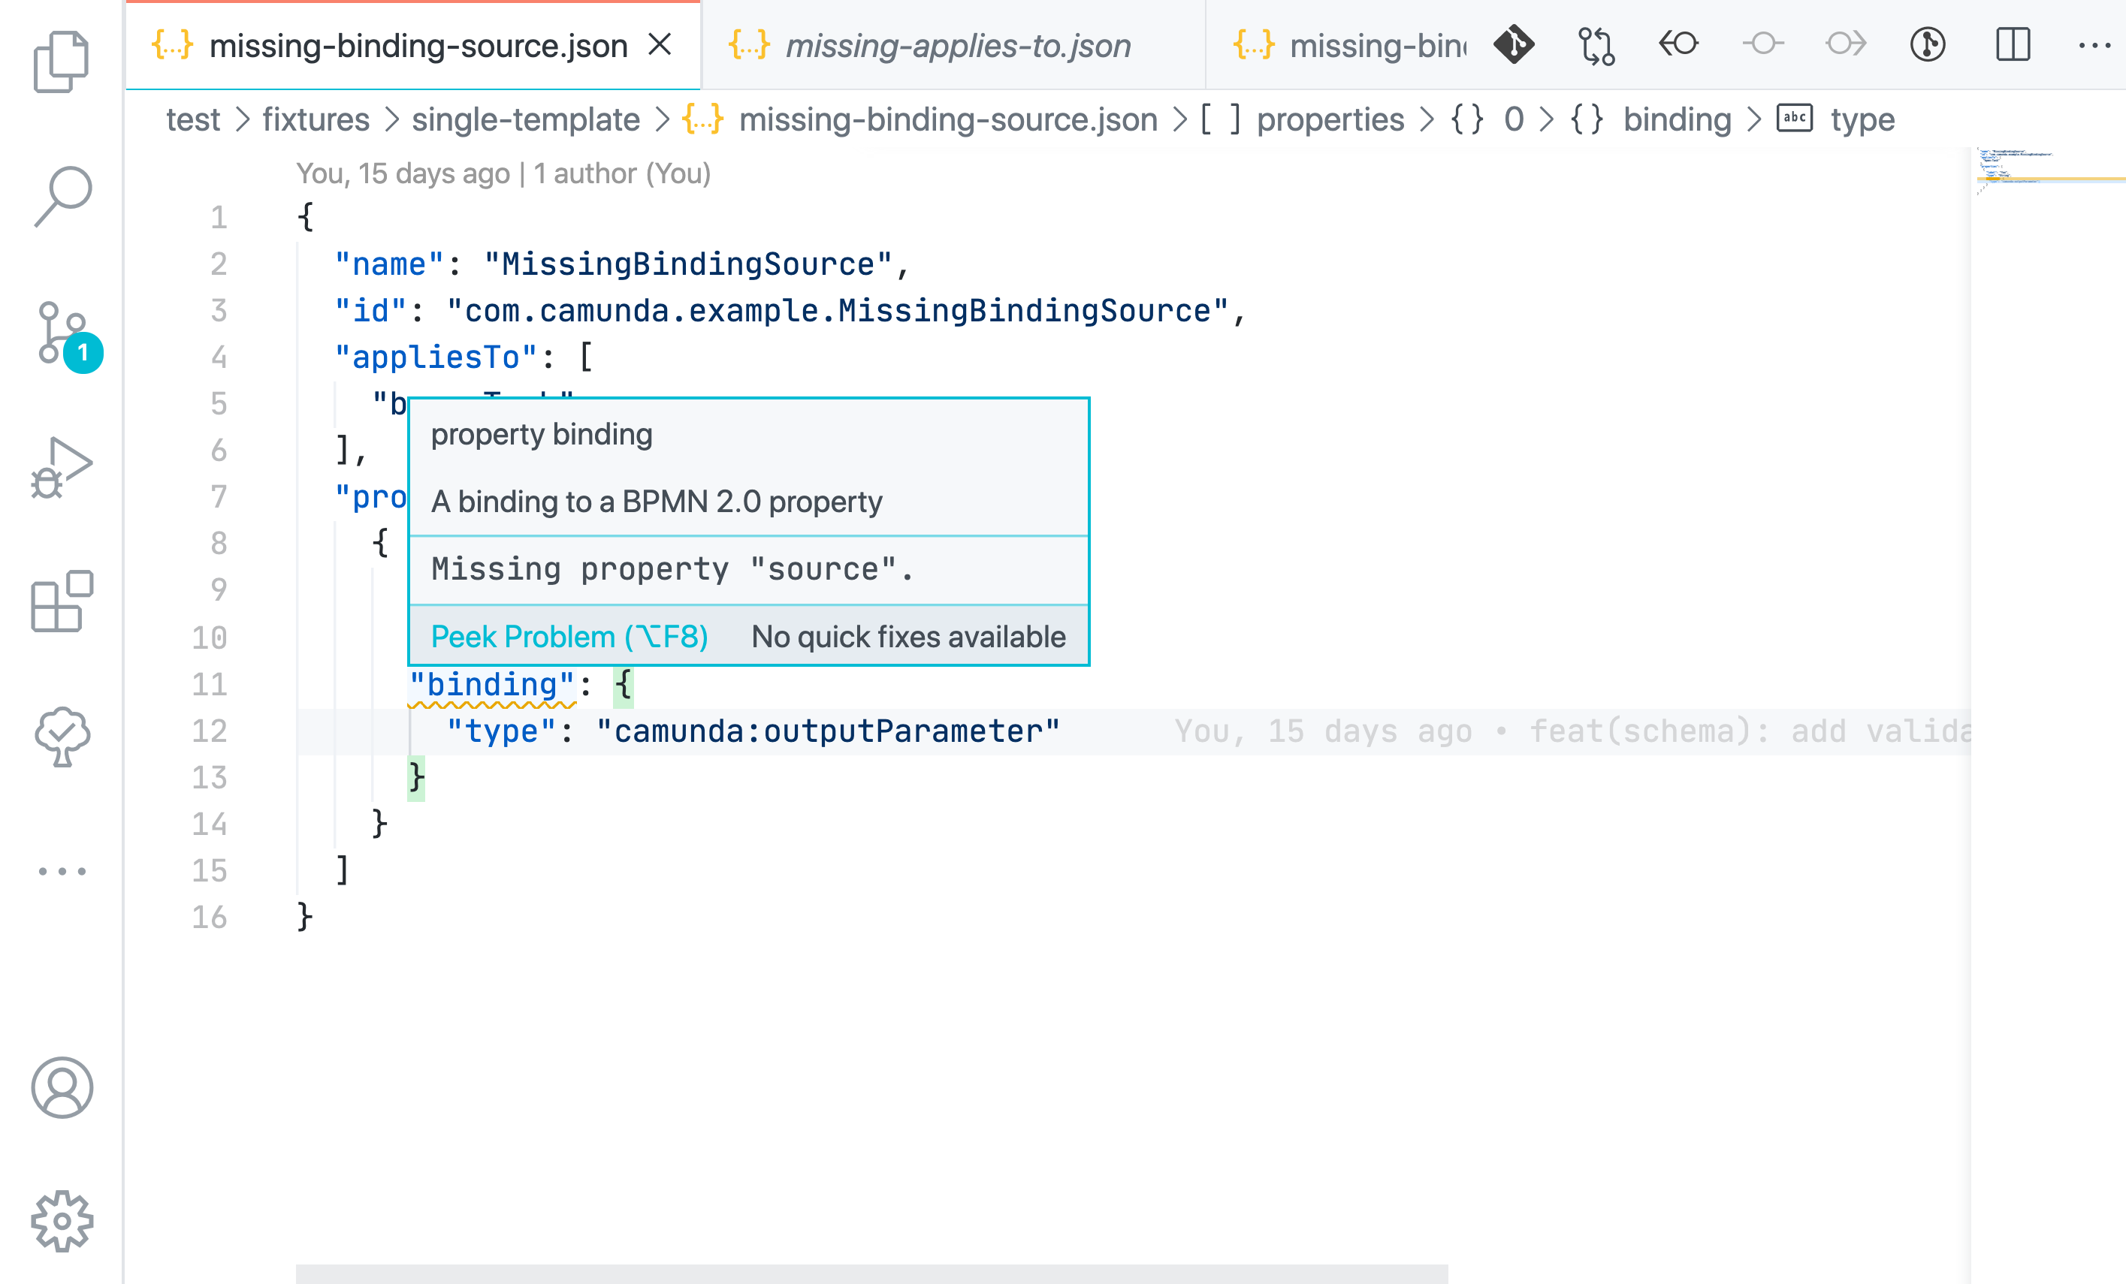
Task: Open the Explorer view
Action: point(62,62)
